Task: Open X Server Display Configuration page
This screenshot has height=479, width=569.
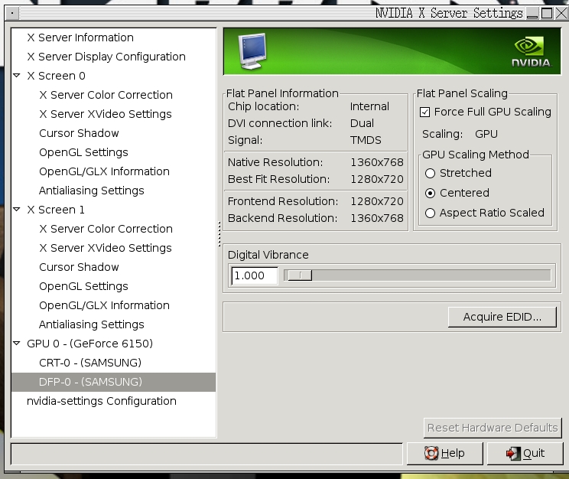Action: 106,57
